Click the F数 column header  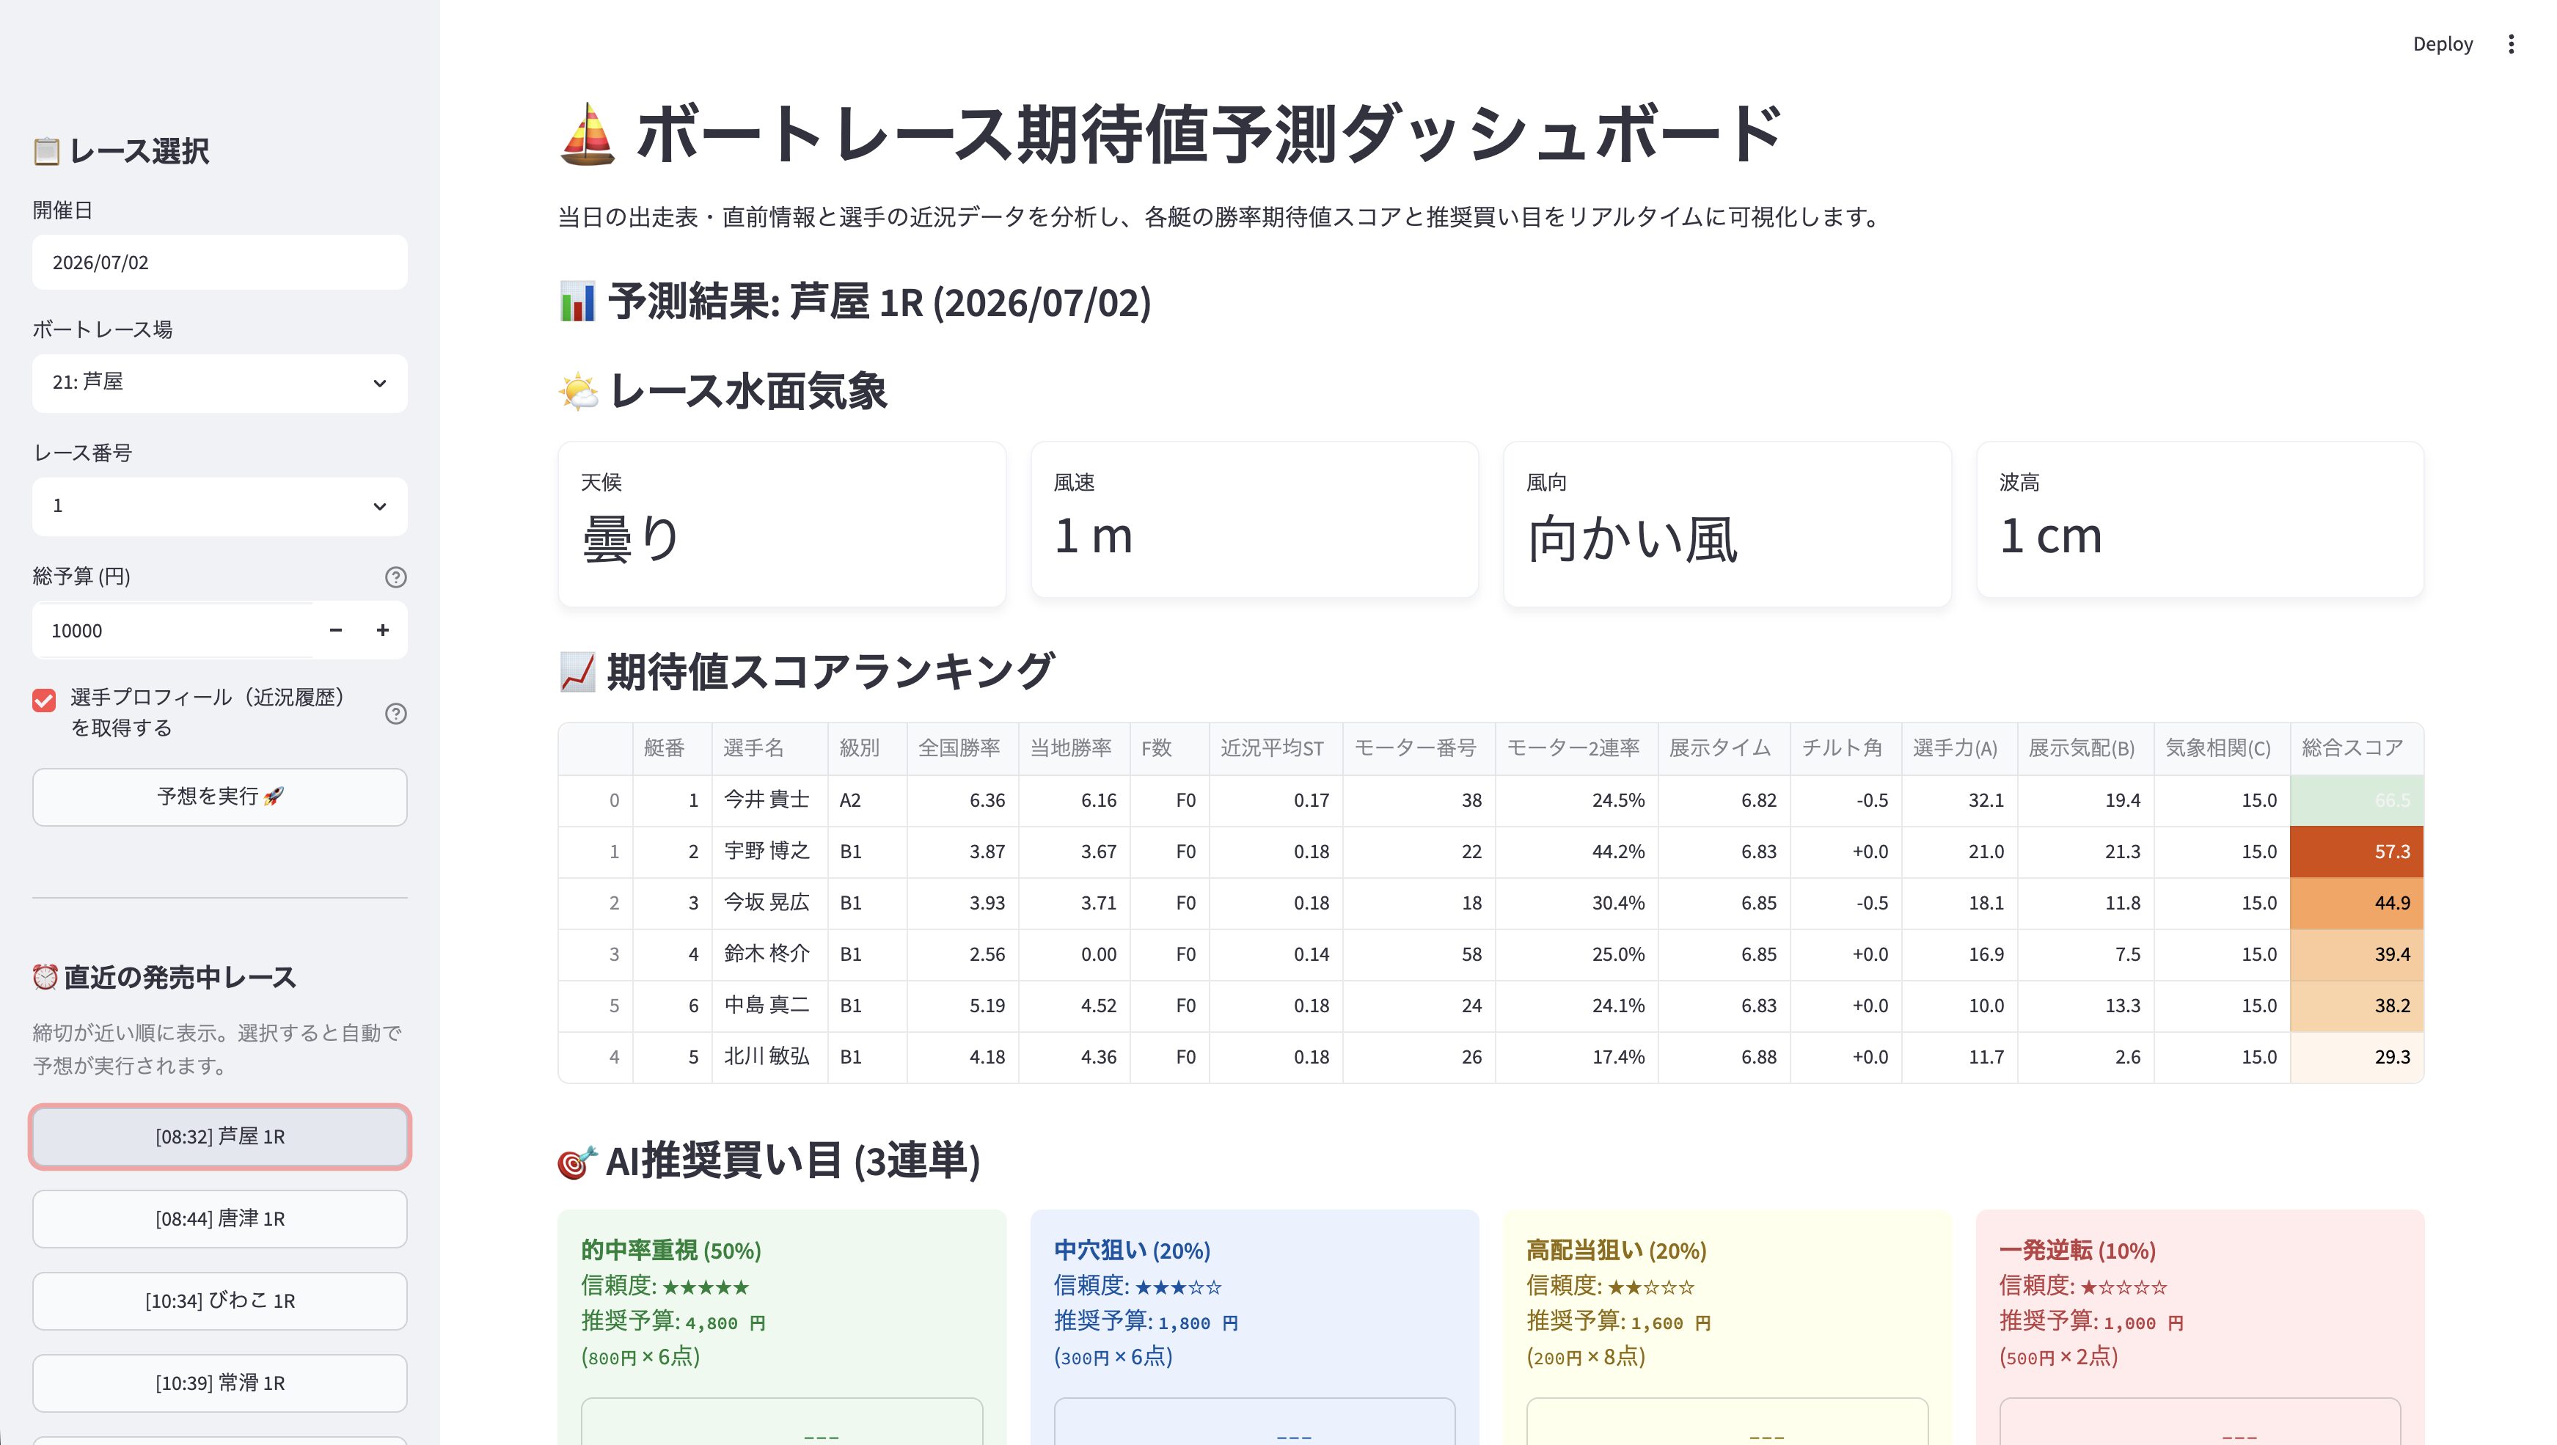[1169, 748]
